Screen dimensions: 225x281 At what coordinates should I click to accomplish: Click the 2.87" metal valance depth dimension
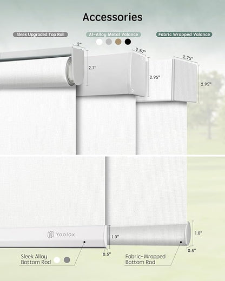(141, 50)
